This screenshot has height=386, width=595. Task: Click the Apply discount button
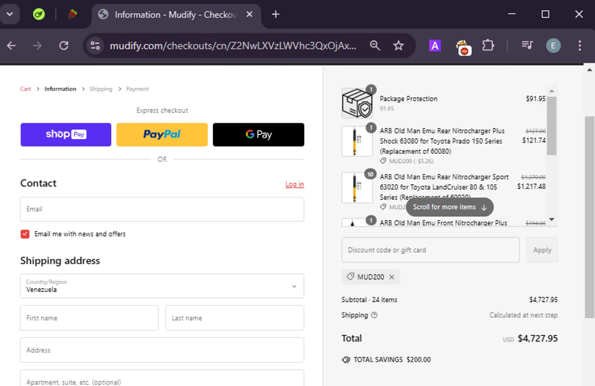coord(542,250)
